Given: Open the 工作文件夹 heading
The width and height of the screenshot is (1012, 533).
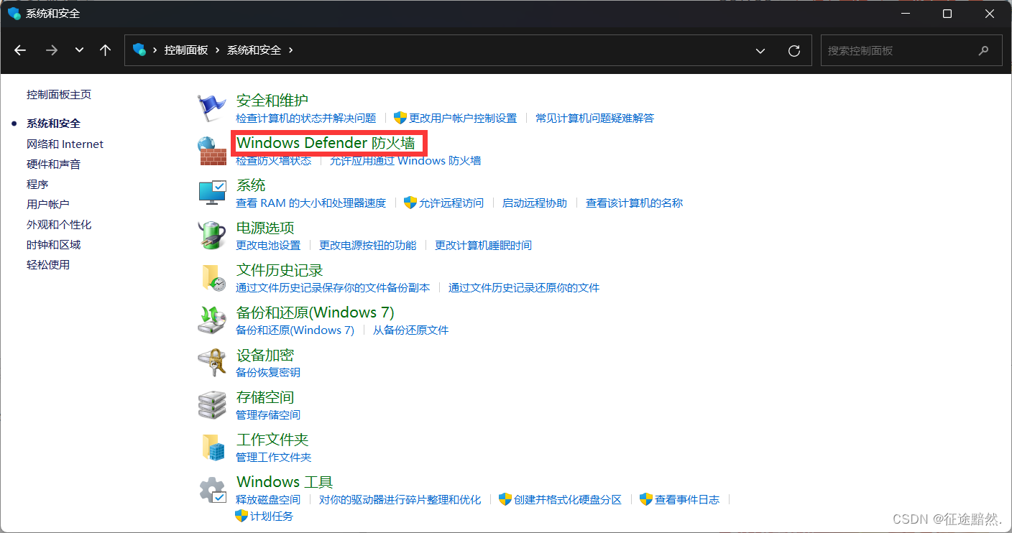Looking at the screenshot, I should point(272,440).
